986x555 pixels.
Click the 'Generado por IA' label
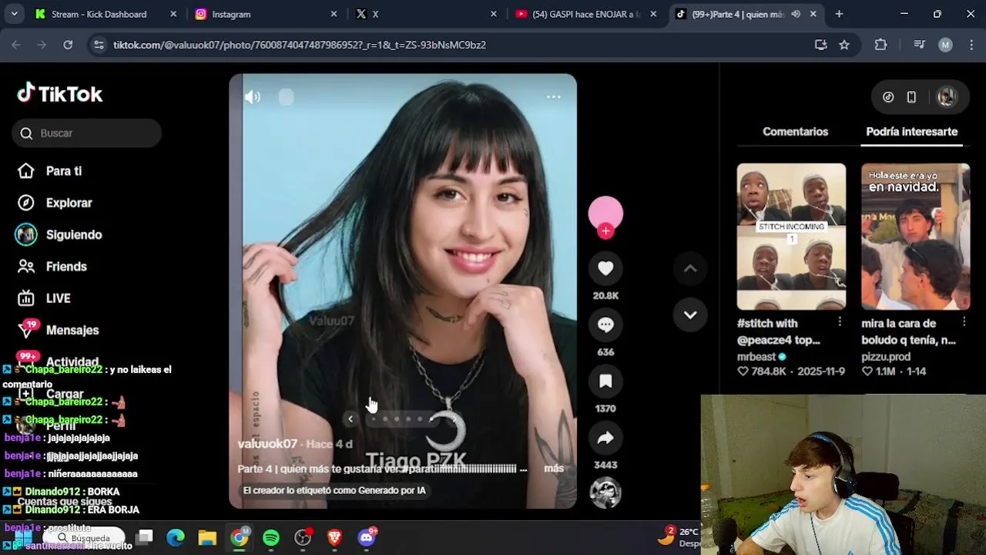coord(334,490)
